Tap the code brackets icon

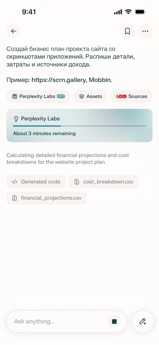tap(15, 182)
